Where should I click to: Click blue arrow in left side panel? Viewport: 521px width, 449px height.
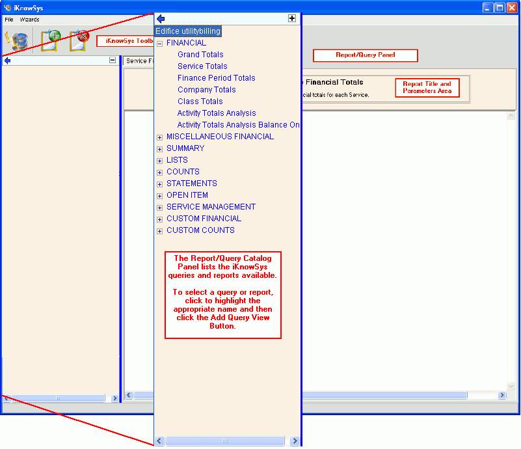pos(7,61)
